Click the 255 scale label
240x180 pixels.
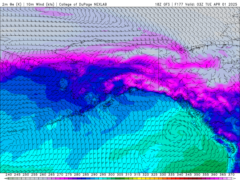click(x=34, y=175)
